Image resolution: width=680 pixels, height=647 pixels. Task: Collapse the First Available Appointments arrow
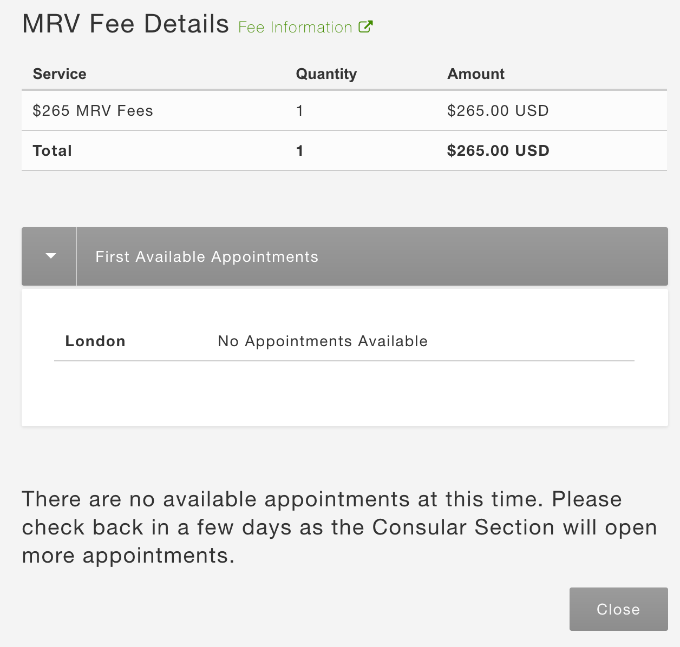(x=51, y=256)
